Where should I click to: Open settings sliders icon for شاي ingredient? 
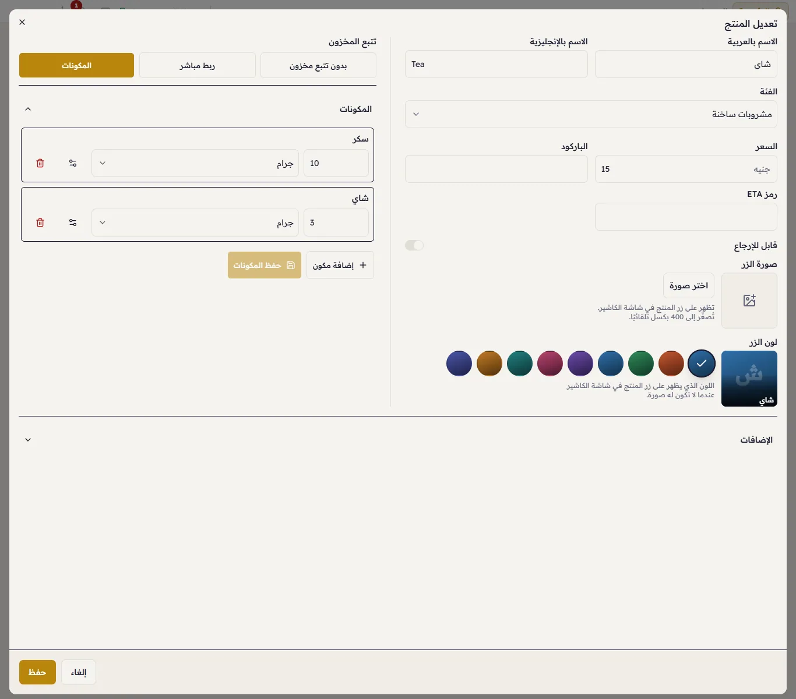[x=73, y=223]
